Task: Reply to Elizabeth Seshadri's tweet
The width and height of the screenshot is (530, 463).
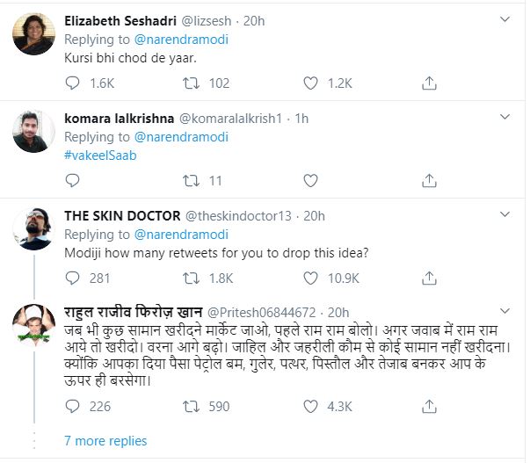Action: pyautogui.click(x=74, y=83)
